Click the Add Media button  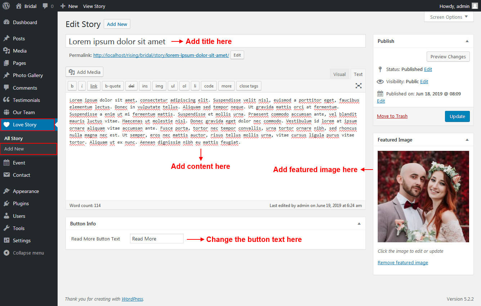(x=85, y=72)
